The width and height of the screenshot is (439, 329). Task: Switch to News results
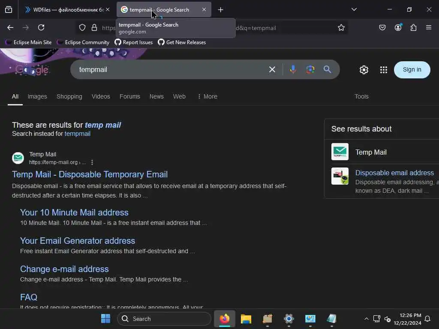click(156, 96)
